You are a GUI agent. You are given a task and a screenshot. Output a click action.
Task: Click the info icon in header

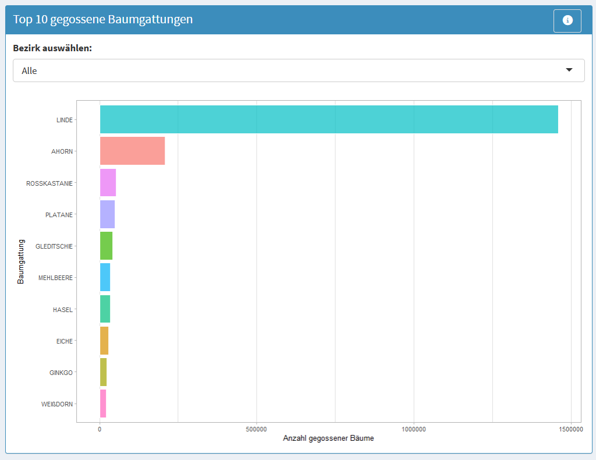tap(567, 20)
